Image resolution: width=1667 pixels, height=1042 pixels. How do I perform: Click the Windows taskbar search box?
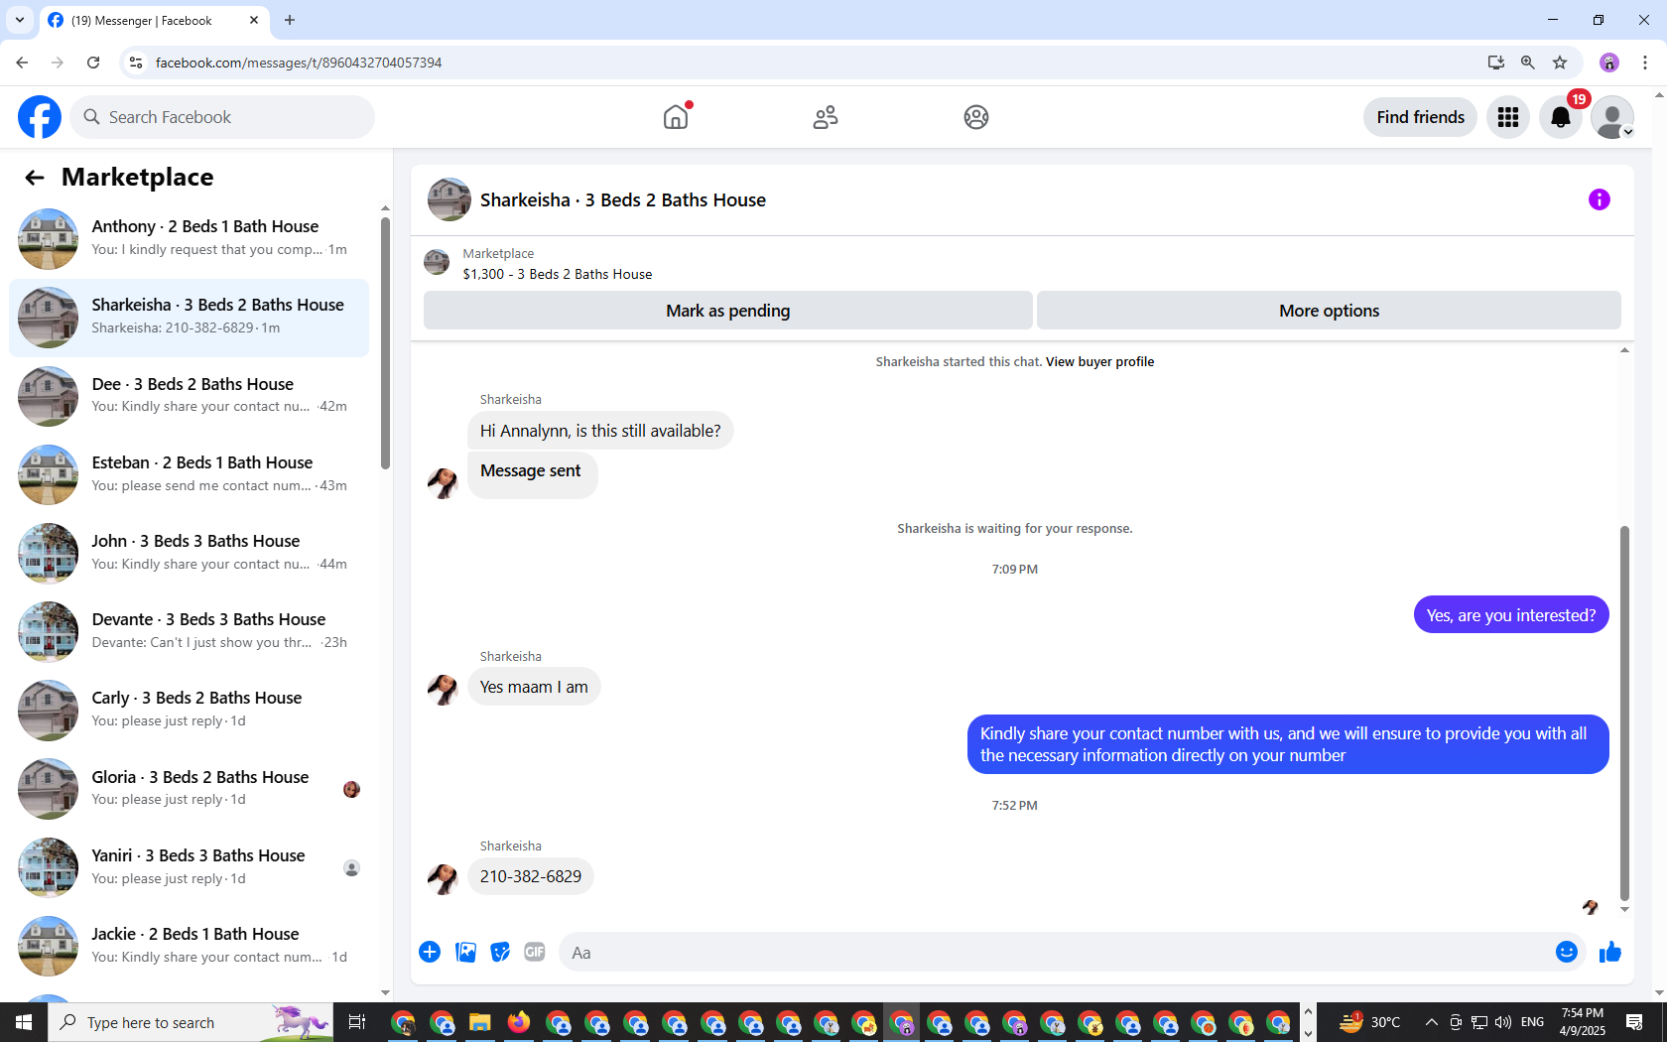(192, 1022)
